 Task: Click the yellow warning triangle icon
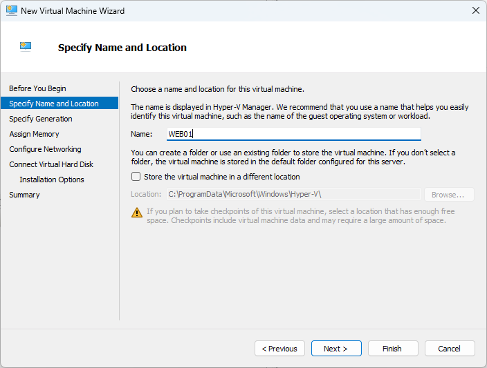point(137,213)
